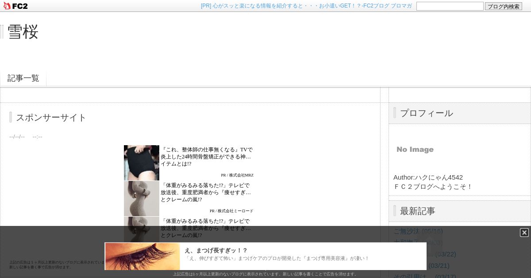531x278 pixels.
Task: Click the ブログ内検索 search button
Action: pyautogui.click(x=504, y=6)
